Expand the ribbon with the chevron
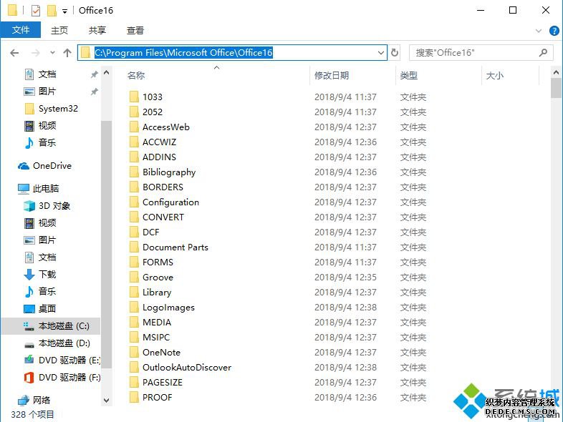 539,31
